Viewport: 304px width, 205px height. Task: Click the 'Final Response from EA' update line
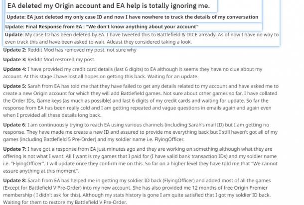pos(102,27)
